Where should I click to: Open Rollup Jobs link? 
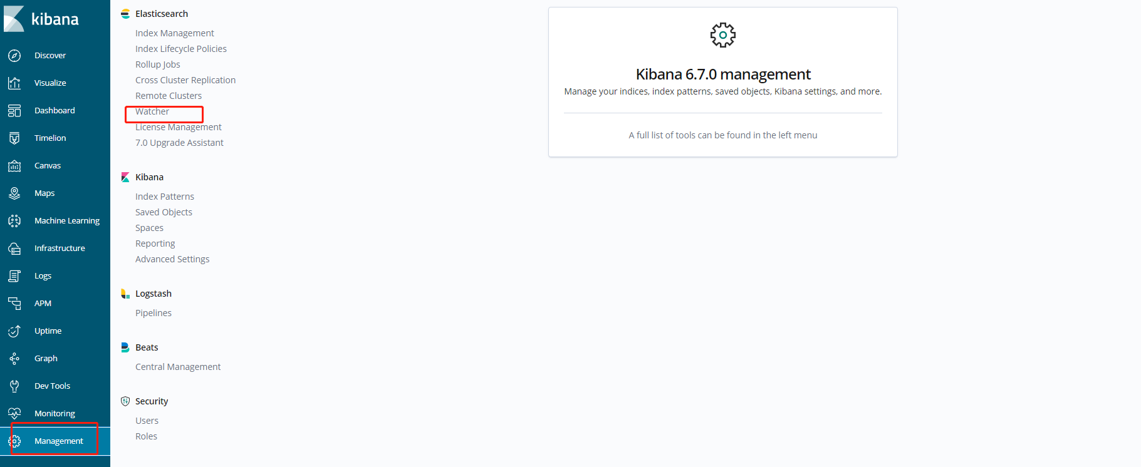click(x=158, y=64)
